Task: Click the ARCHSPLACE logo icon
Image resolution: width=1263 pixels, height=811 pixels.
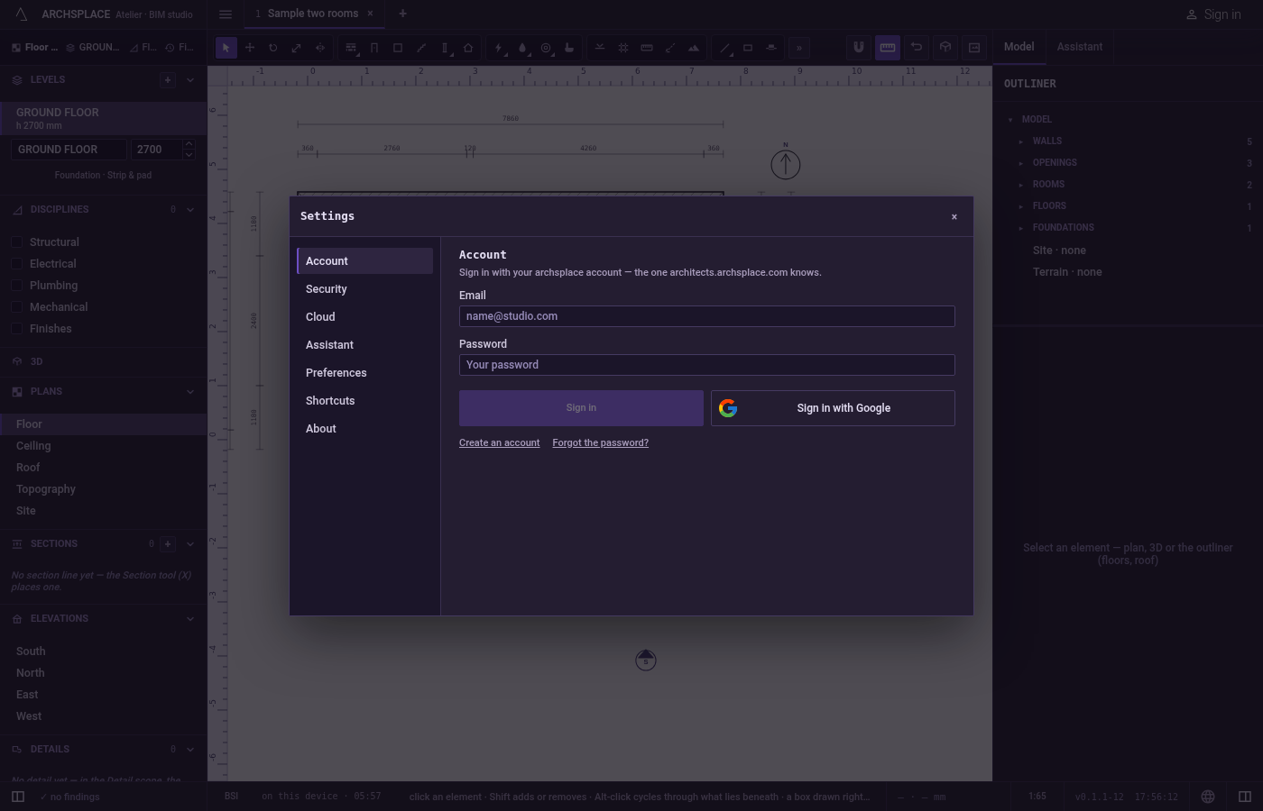Action: tap(21, 14)
